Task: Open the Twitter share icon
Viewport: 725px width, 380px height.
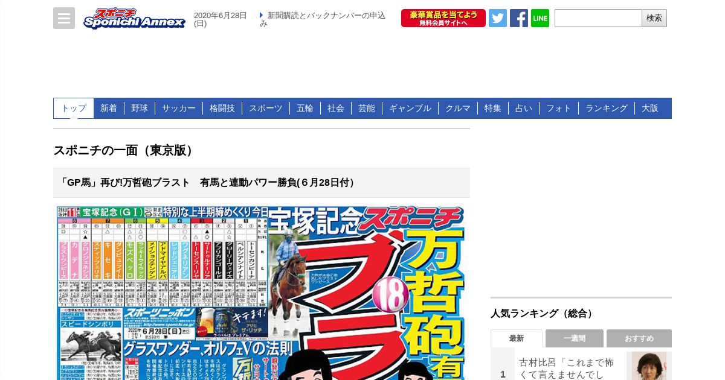Action: click(x=498, y=18)
